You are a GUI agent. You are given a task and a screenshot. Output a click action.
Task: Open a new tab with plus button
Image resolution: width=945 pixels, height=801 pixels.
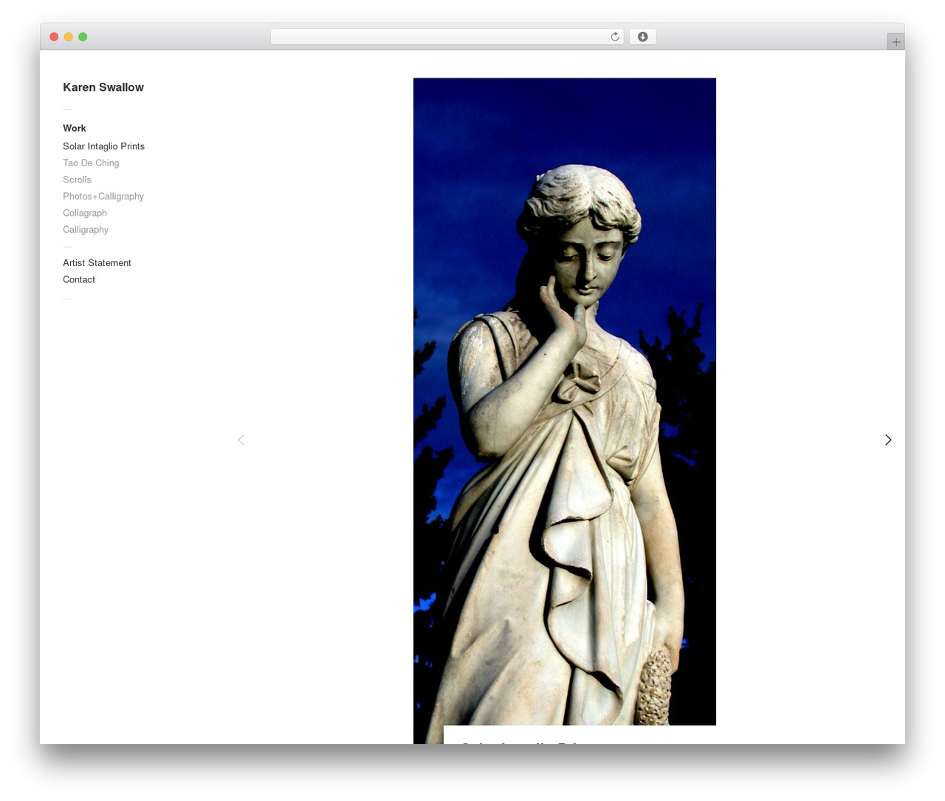[896, 42]
